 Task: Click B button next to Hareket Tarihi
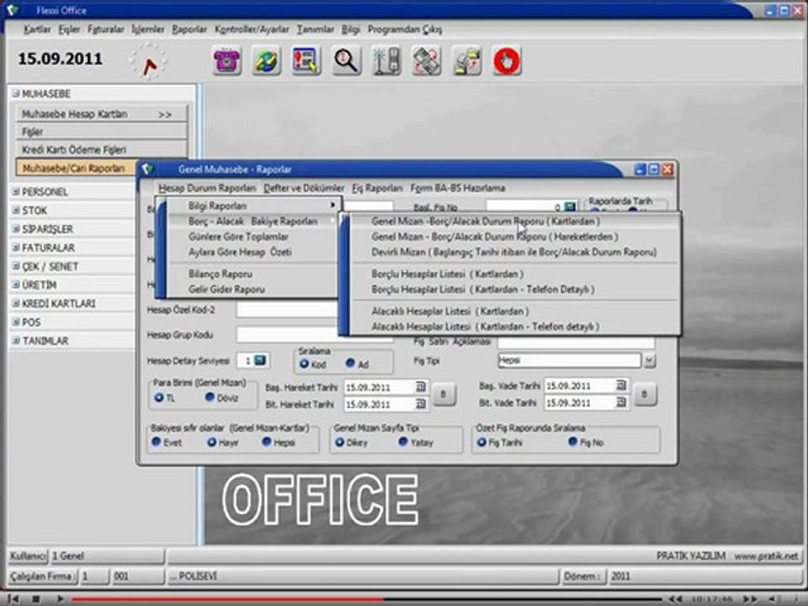coord(444,396)
